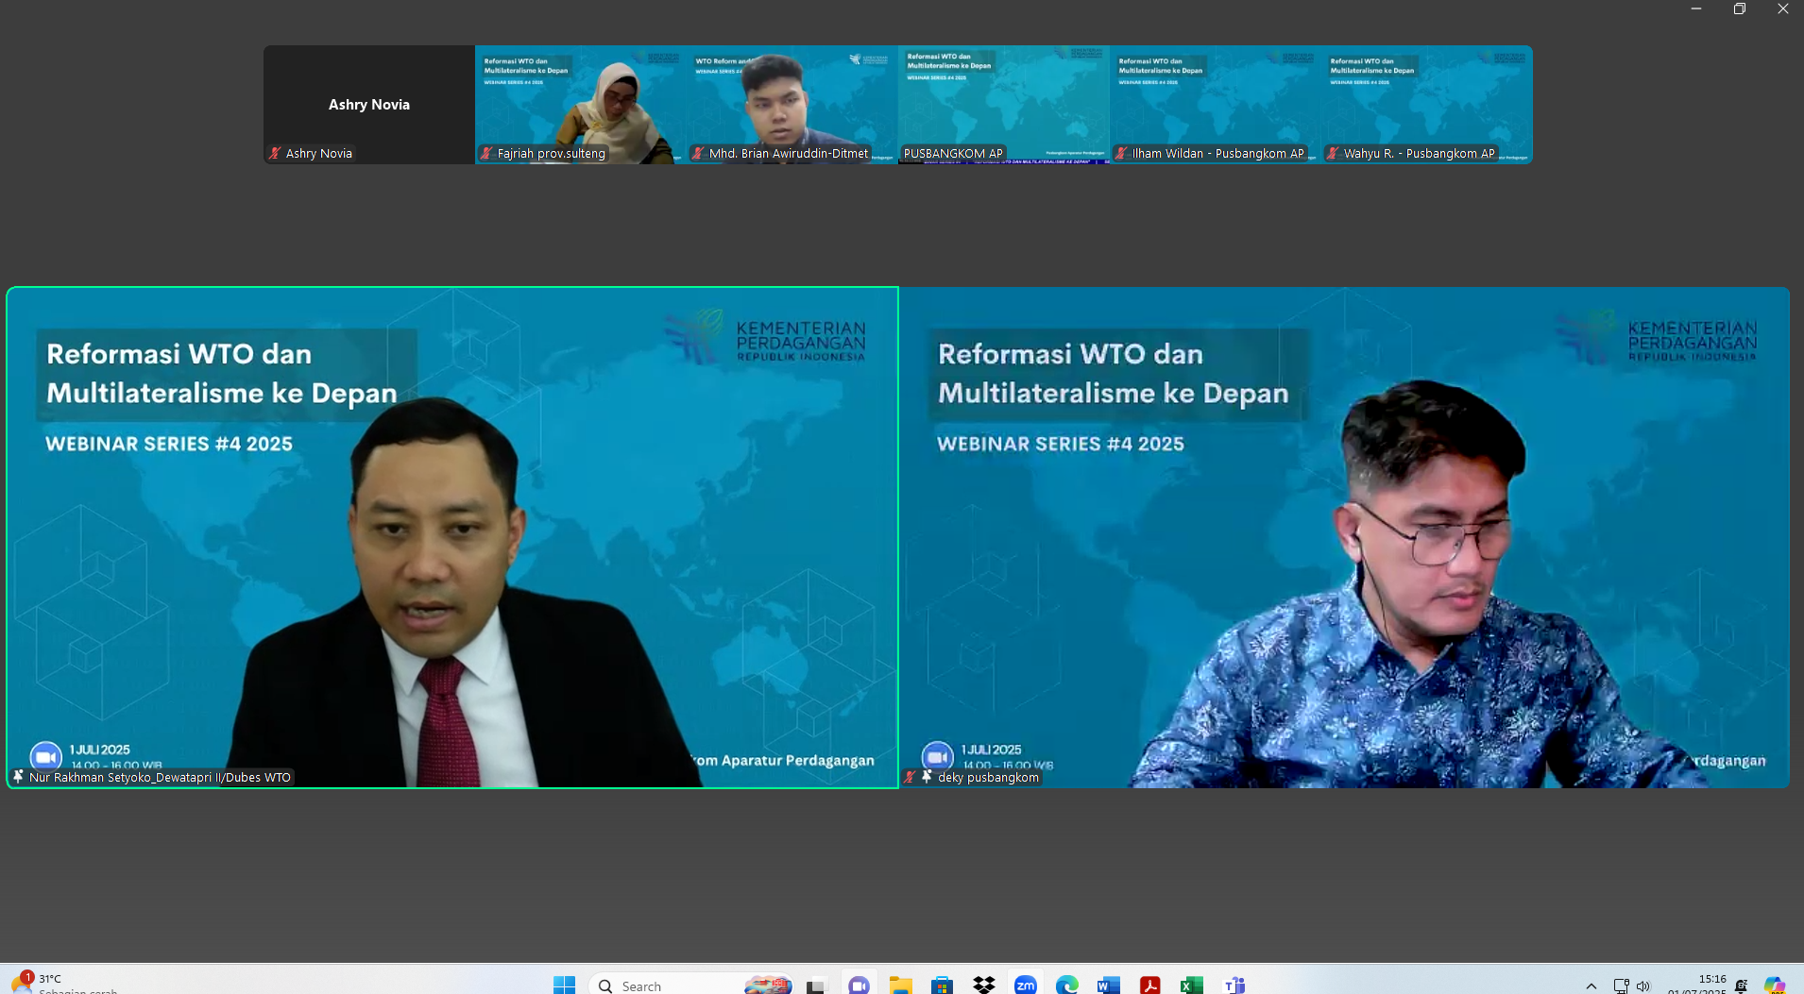The width and height of the screenshot is (1804, 994).
Task: Open Microsoft Teams from taskbar
Action: [1234, 985]
